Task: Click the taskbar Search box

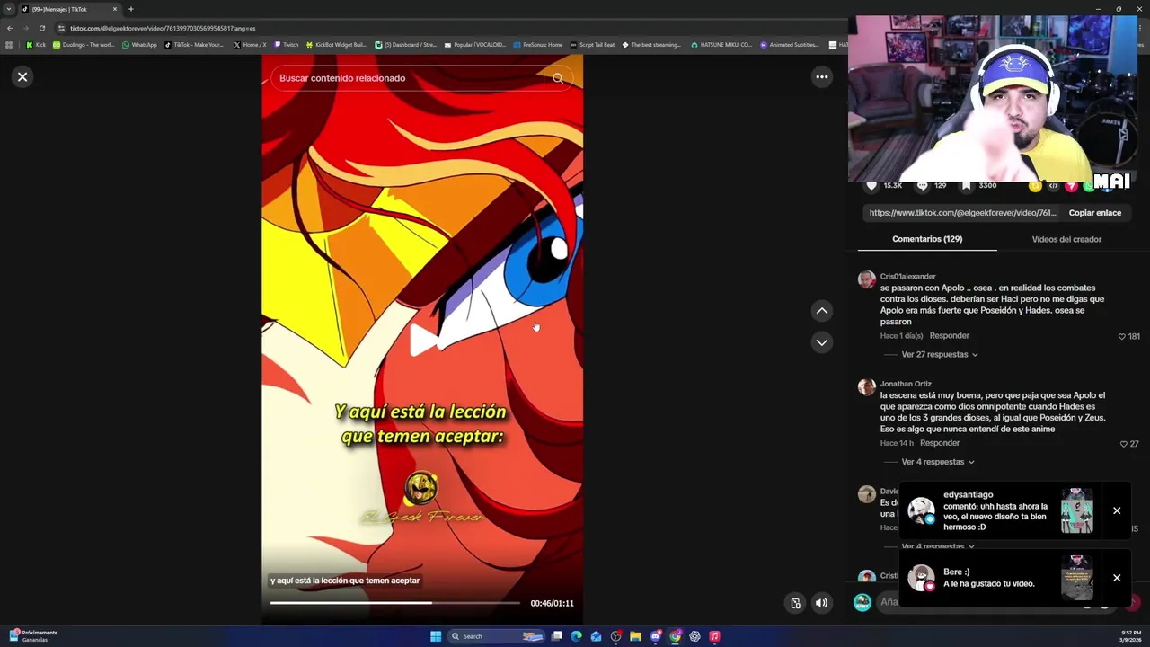Action: 496,636
